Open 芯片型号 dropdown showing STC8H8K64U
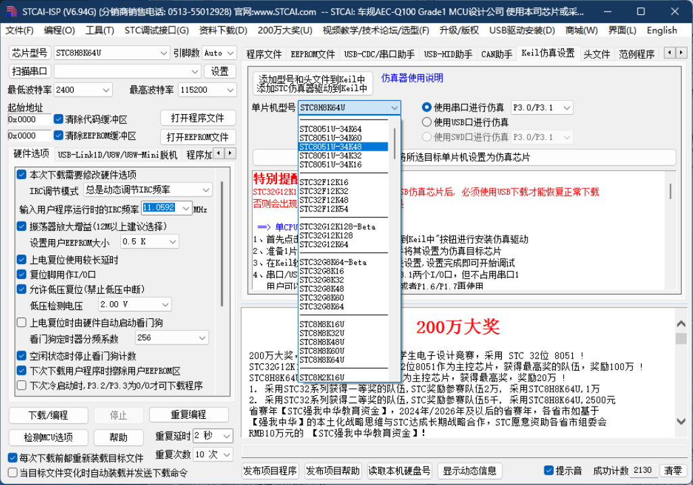The image size is (693, 485). pos(111,53)
